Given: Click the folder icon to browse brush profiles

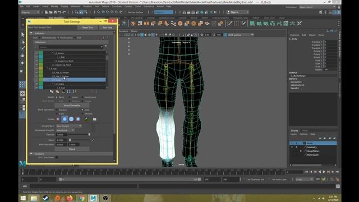Looking at the screenshot, I should coord(95,119).
